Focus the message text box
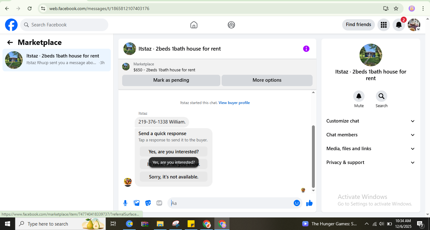430x230 pixels. [231, 203]
